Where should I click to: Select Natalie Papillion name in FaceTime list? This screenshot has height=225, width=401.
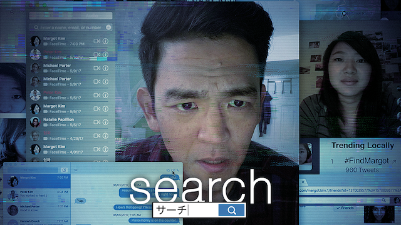[58, 119]
